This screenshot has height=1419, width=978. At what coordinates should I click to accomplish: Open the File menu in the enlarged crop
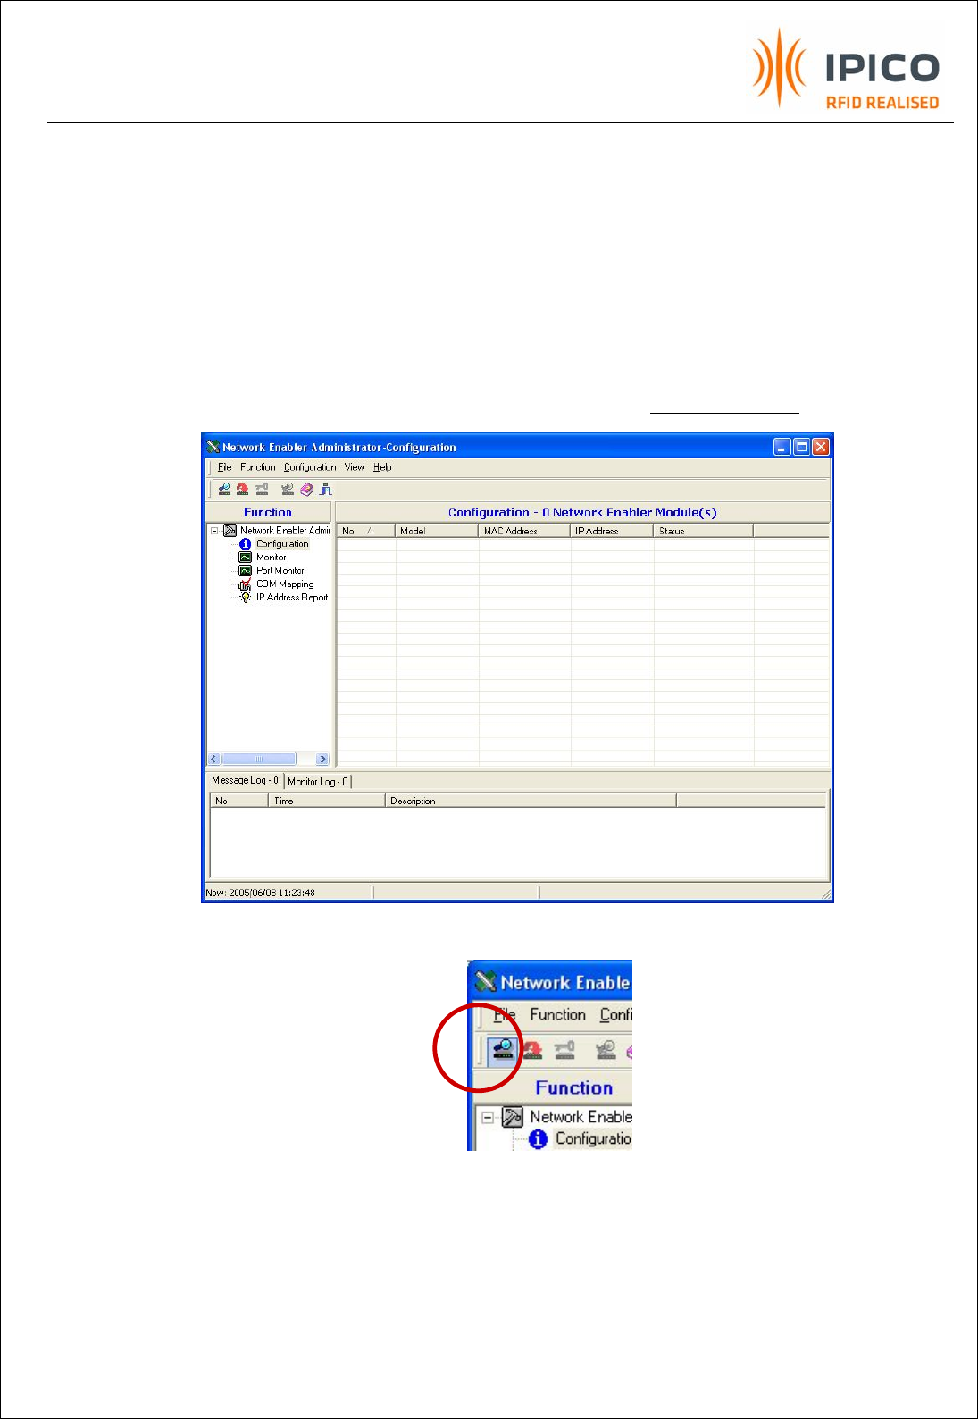click(x=505, y=1015)
